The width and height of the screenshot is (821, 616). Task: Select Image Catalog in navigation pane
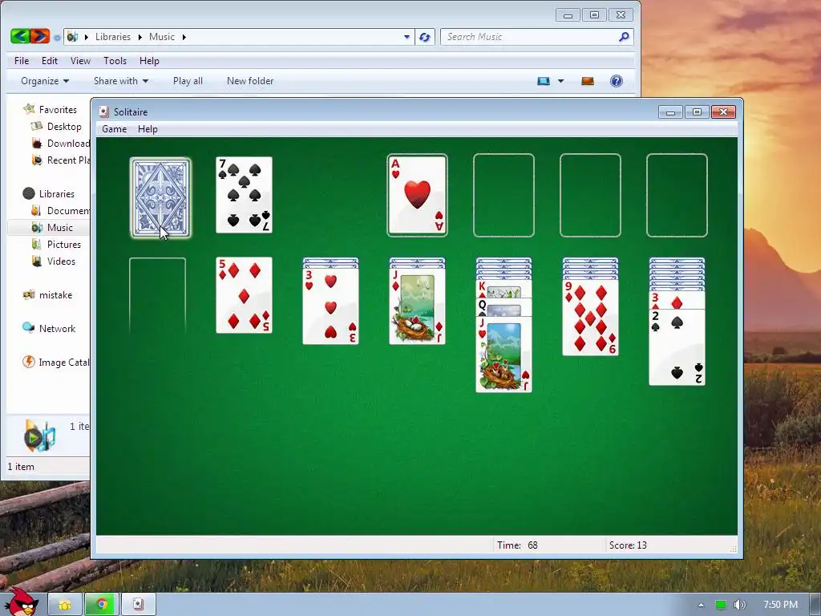[x=56, y=362]
